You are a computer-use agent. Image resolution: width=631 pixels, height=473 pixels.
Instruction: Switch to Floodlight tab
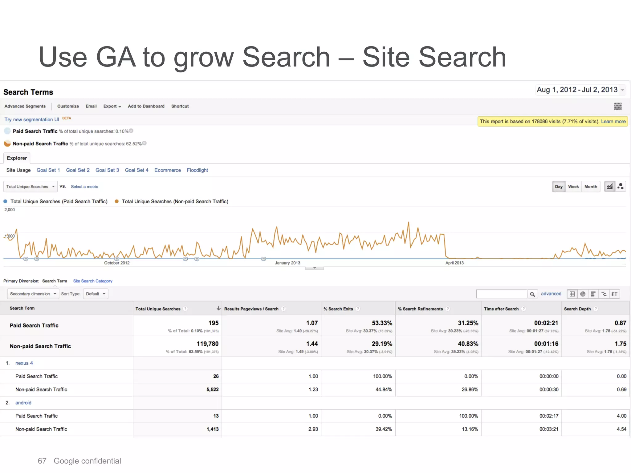pyautogui.click(x=197, y=170)
